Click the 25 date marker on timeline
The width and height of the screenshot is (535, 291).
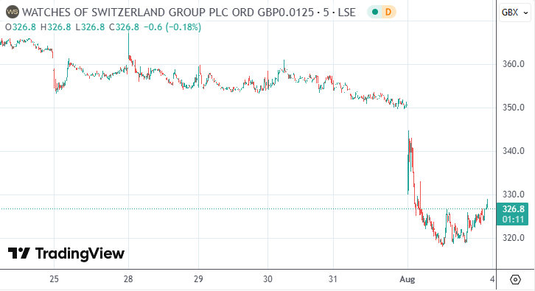click(x=54, y=279)
